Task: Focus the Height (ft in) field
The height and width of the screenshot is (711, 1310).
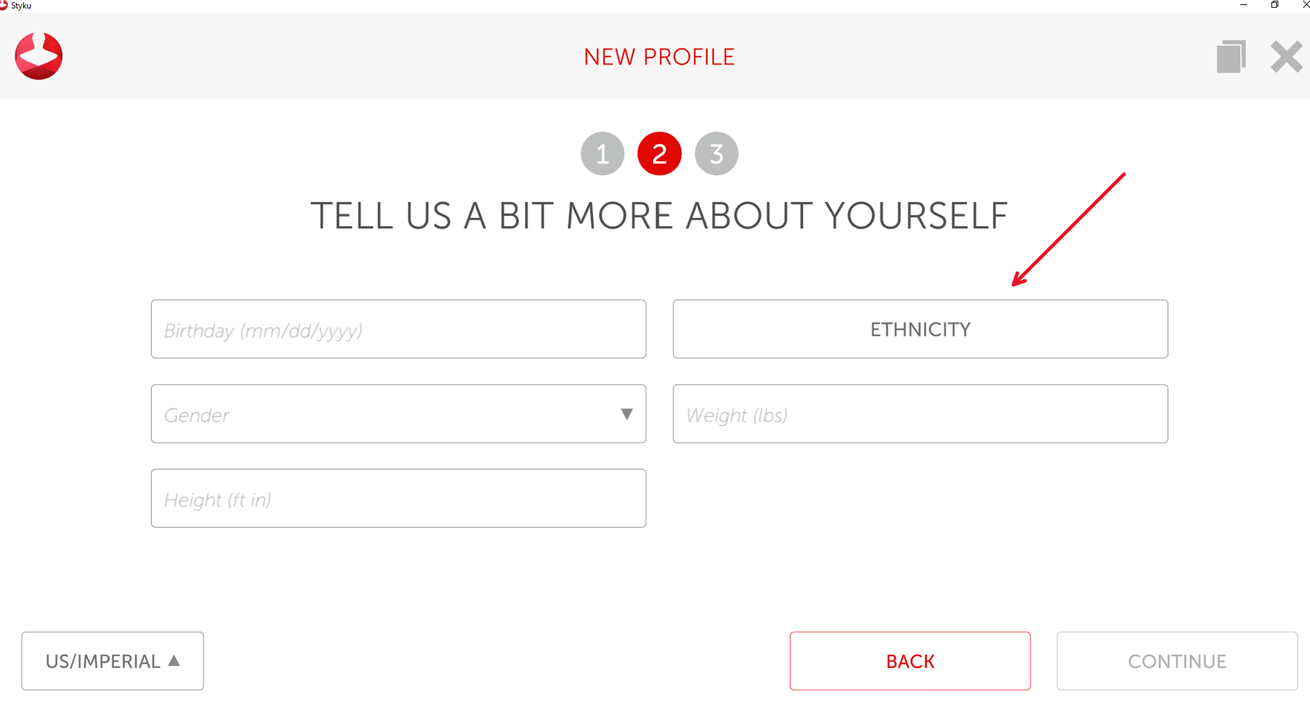Action: click(x=398, y=499)
